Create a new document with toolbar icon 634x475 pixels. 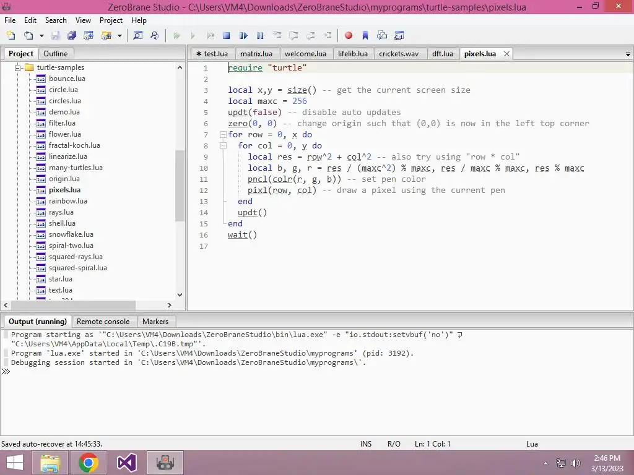[x=11, y=35]
